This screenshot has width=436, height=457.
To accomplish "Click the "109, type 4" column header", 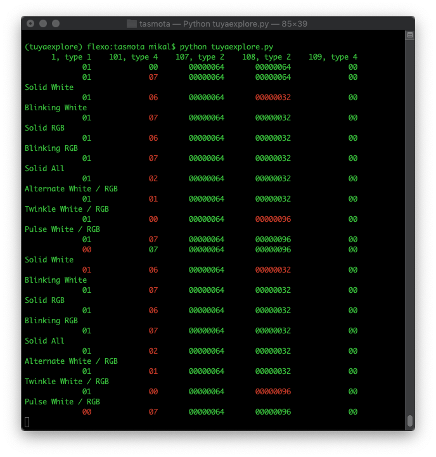I will tap(333, 57).
